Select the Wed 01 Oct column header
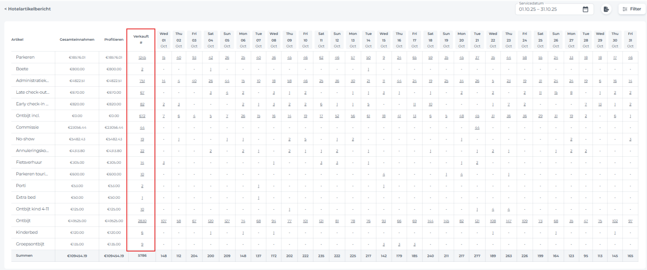This screenshot has height=270, width=647. point(164,40)
